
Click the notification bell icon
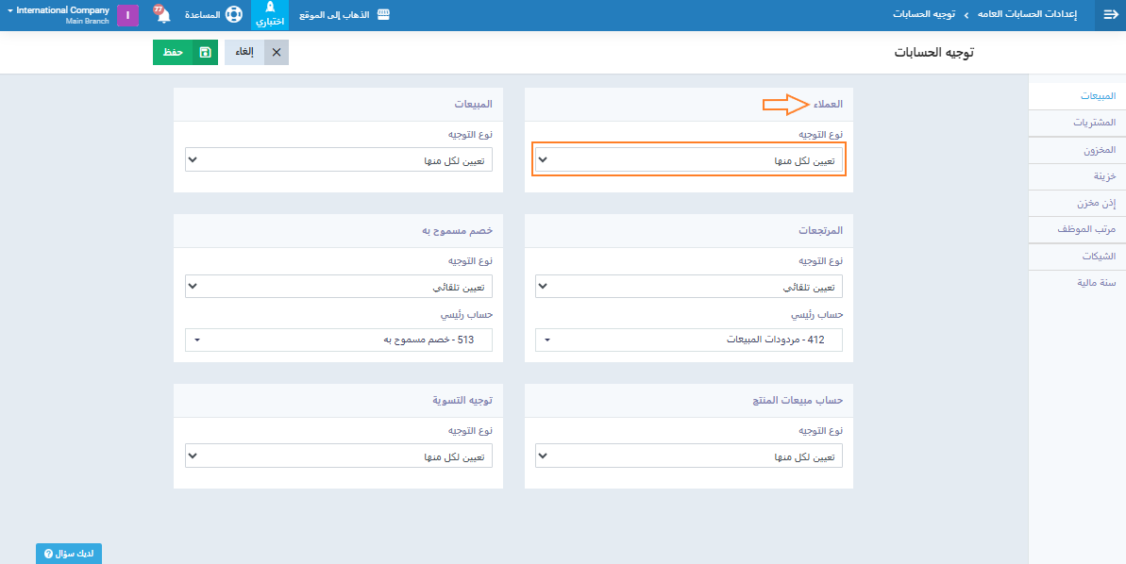click(163, 16)
